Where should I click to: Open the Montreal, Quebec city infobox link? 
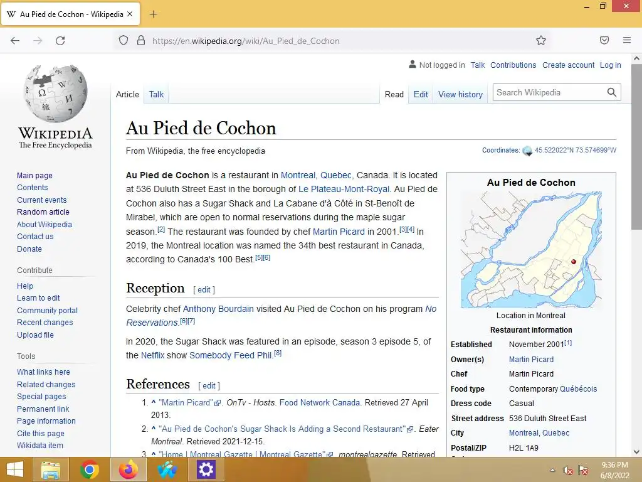coord(539,433)
